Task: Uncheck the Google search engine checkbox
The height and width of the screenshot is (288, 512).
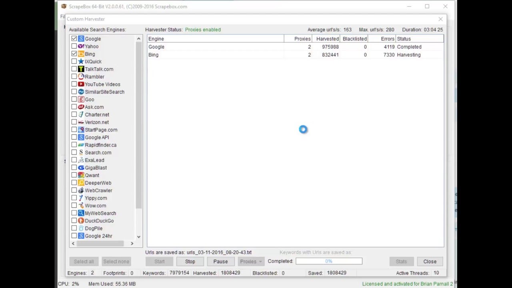Action: point(74,39)
